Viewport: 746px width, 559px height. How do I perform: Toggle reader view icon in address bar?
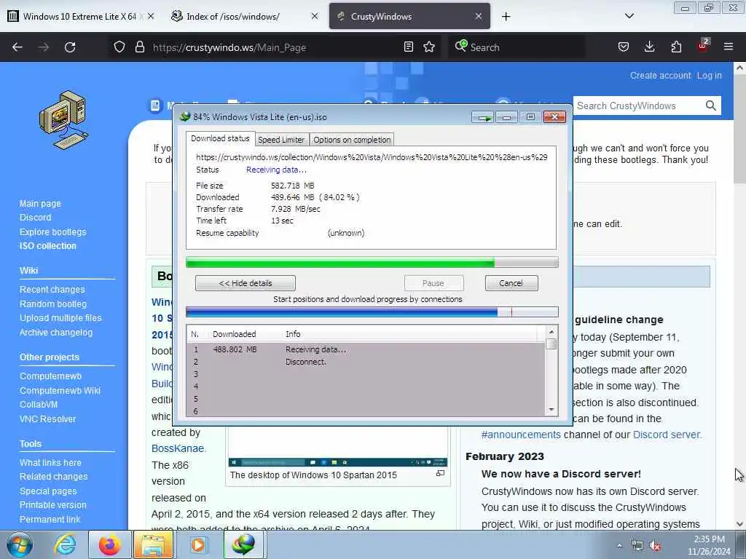click(408, 47)
